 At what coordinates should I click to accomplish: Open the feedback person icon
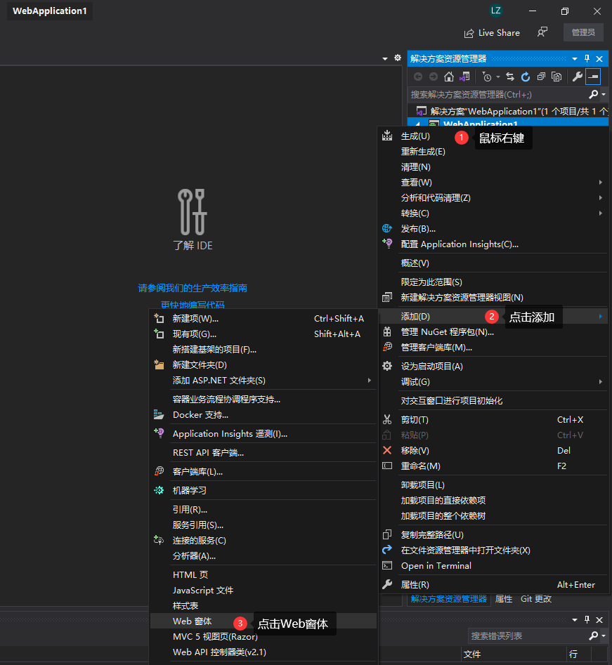(x=542, y=32)
